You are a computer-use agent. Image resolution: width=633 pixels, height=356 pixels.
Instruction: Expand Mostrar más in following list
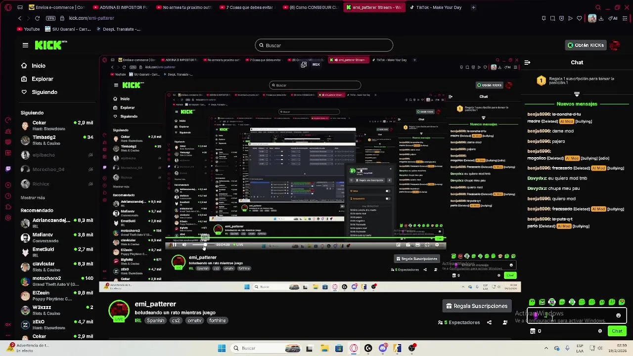[33, 198]
